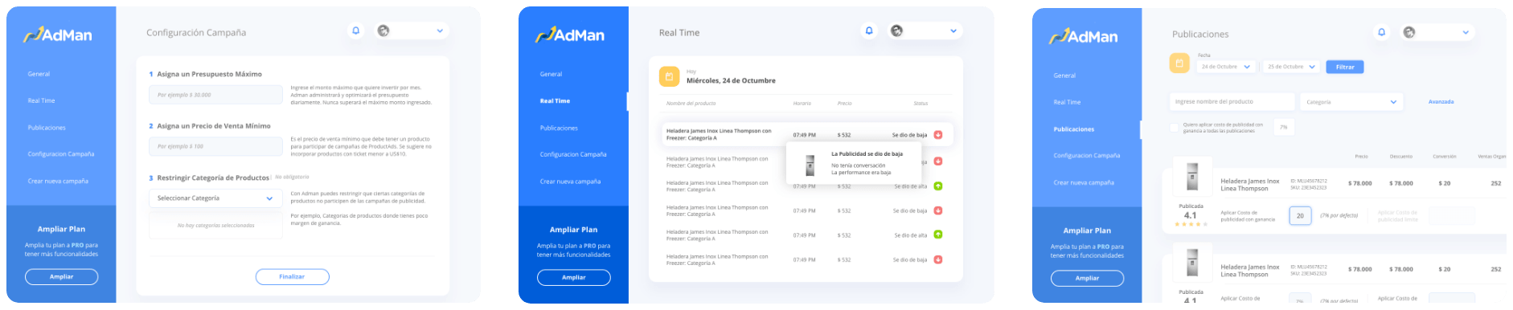1513x310 pixels.
Task: Expand the Categoría dropdown in Publicaciones
Action: click(x=1352, y=102)
